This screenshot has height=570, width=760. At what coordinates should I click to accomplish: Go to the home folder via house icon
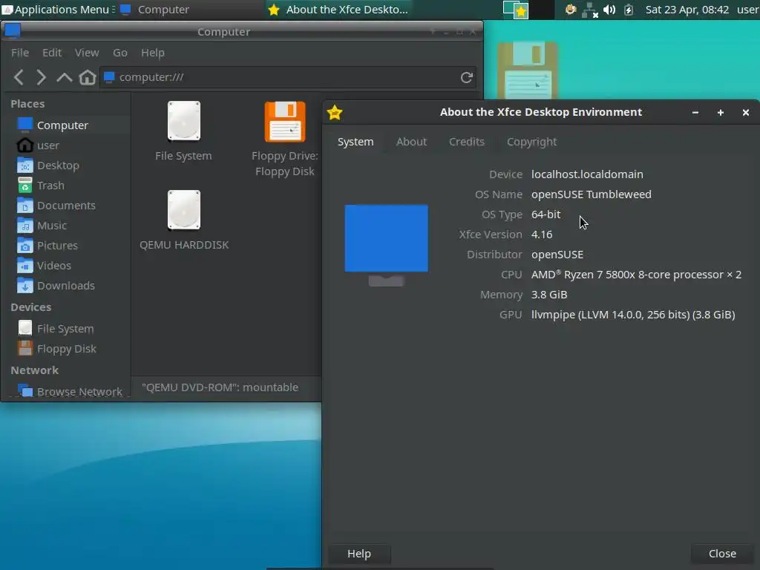(x=88, y=77)
